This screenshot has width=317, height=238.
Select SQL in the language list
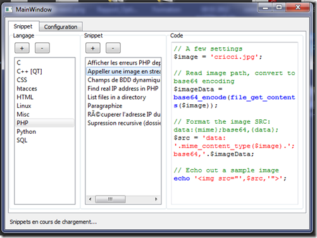[45, 140]
